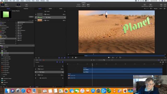Viewport: 167px width, 94px height.
Task: Expand the Behaviors library category arrow
Action: 16,22
